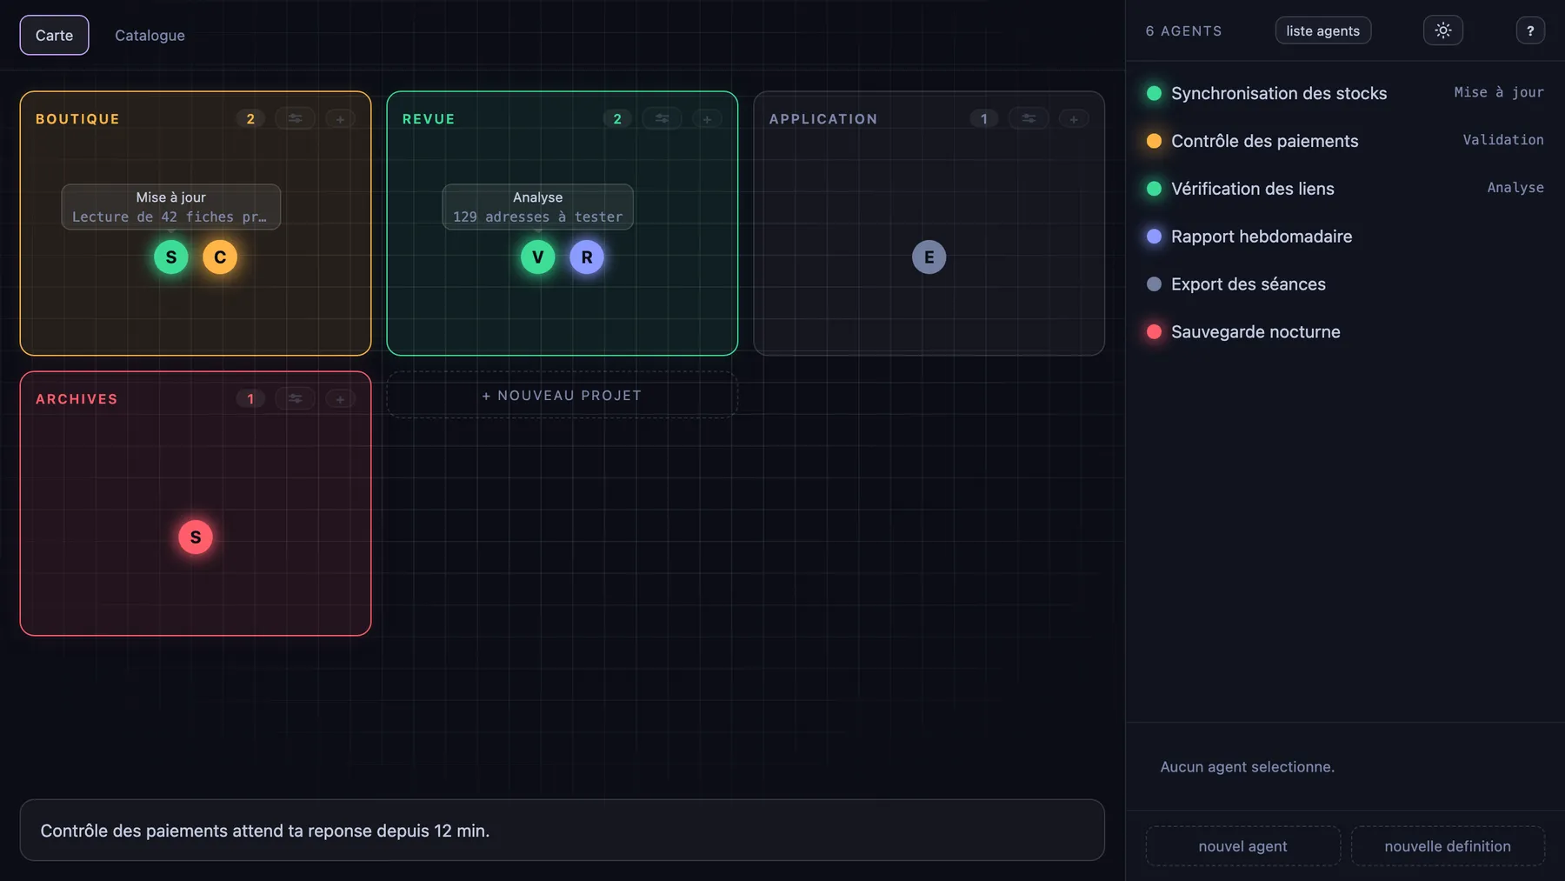
Task: Switch to the Catalogue tab
Action: [x=150, y=35]
